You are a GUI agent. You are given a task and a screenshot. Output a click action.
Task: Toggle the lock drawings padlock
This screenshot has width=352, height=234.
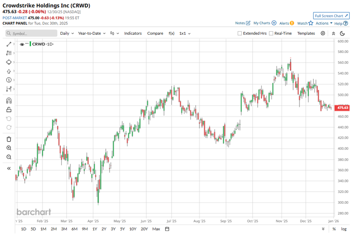click(9, 110)
